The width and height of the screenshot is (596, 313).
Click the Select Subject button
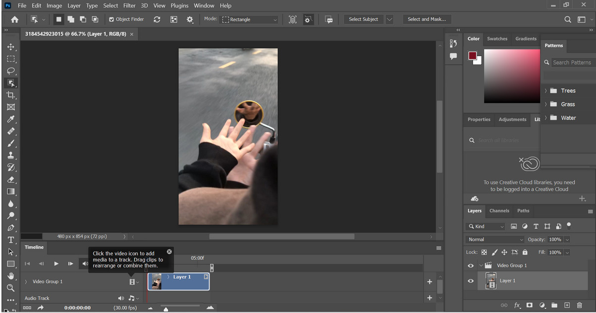coord(364,19)
